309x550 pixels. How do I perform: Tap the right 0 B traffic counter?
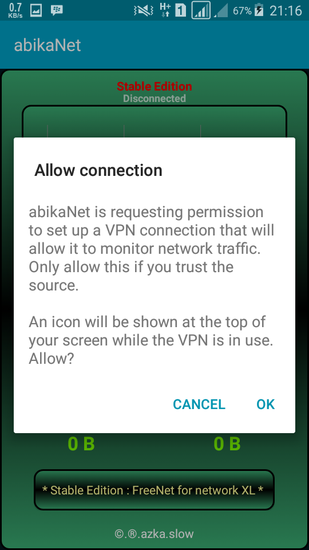[x=227, y=444]
